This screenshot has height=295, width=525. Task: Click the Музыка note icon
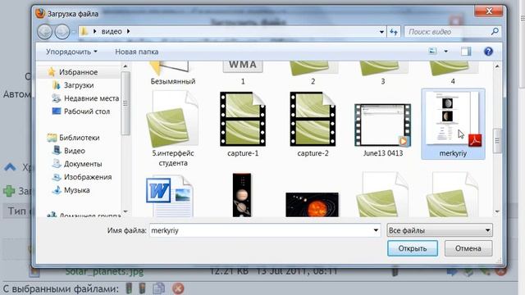[57, 190]
